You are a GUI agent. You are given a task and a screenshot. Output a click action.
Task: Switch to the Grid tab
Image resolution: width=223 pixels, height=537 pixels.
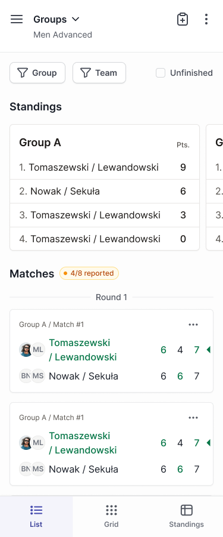tap(111, 516)
